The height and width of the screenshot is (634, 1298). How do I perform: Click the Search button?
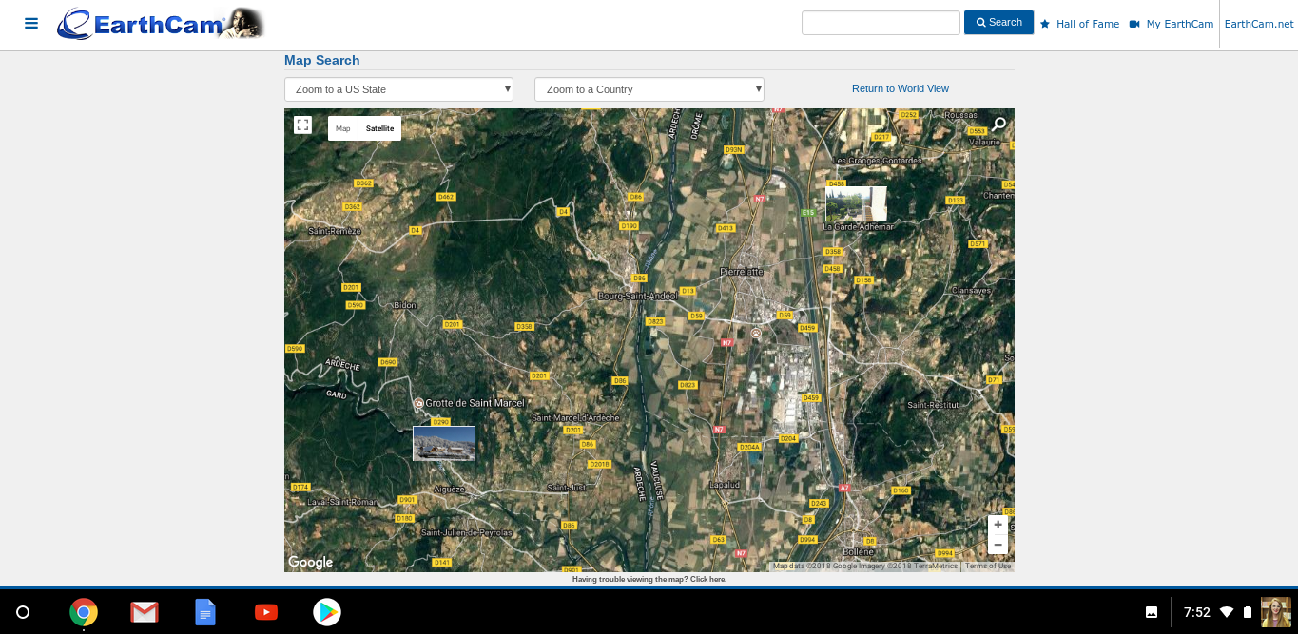click(998, 22)
